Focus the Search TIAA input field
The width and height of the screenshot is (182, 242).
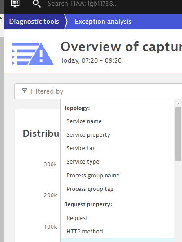(x=82, y=4)
